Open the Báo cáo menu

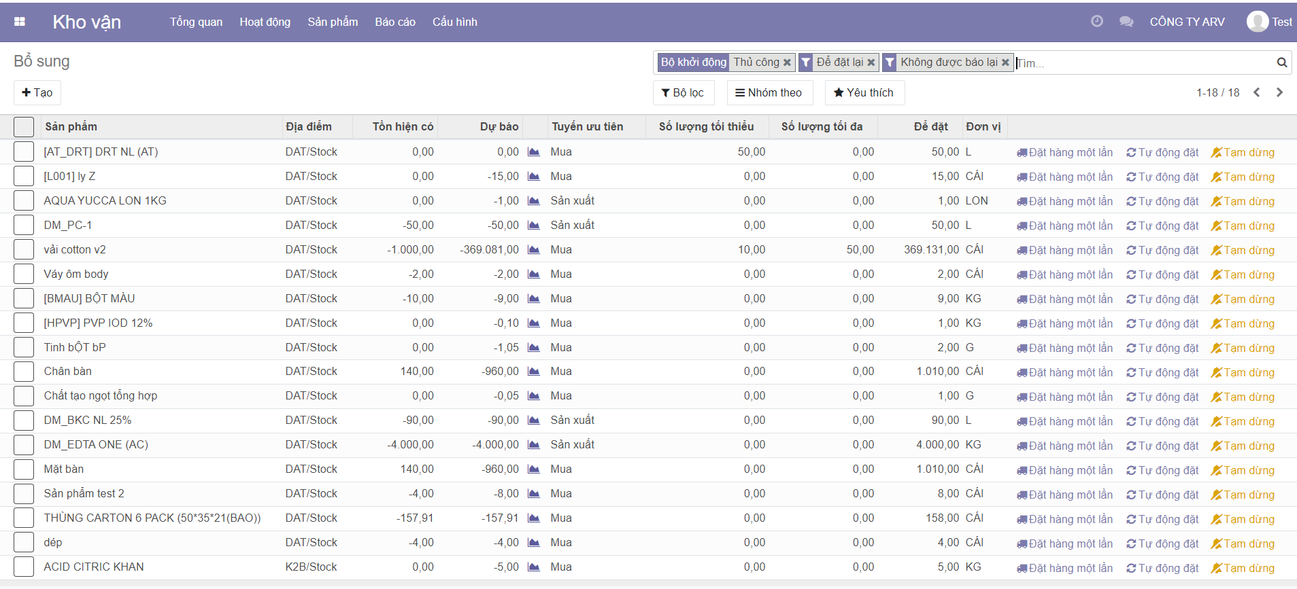394,22
